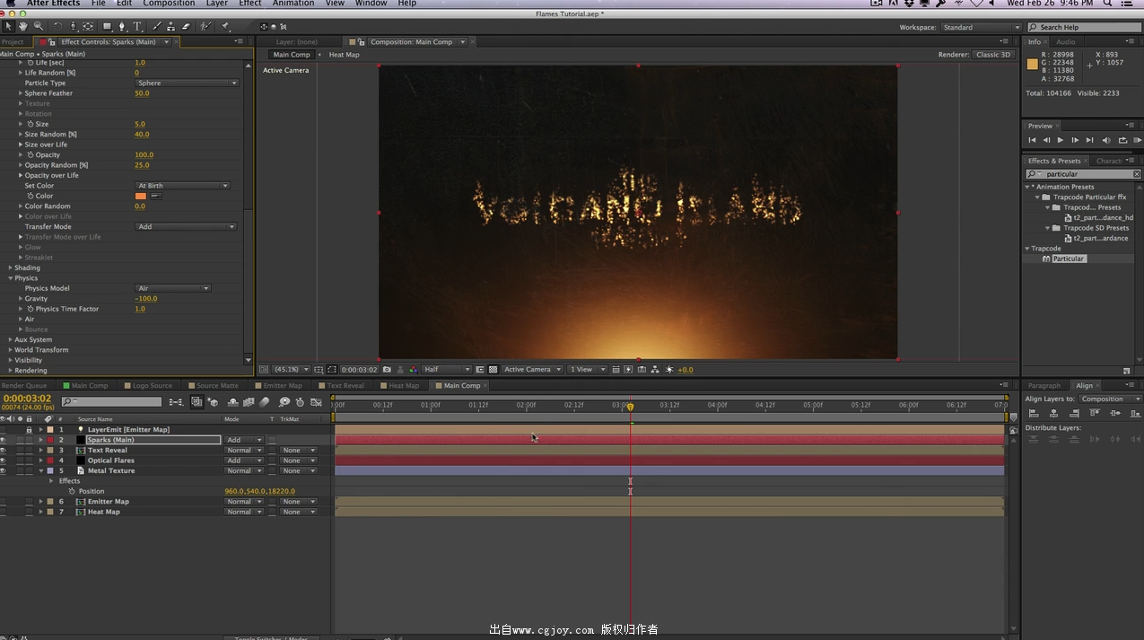
Task: Align layers to left edge
Action: tap(1033, 413)
